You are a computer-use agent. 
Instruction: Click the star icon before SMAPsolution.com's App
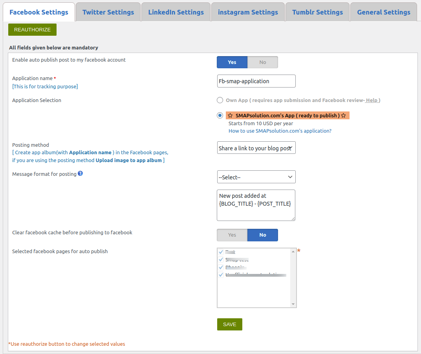click(x=231, y=115)
